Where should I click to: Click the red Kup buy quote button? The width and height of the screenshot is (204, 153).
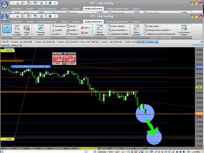tap(70, 59)
